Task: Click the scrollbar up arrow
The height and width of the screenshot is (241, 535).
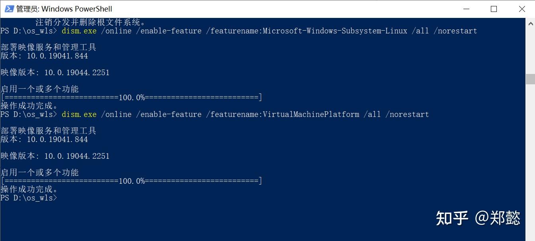Action: tap(531, 23)
